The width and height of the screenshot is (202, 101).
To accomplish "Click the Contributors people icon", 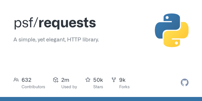I will pyautogui.click(x=16, y=80).
